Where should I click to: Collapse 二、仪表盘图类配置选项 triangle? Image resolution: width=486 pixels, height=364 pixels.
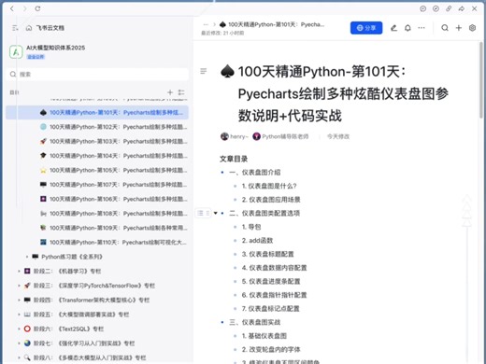[216, 213]
